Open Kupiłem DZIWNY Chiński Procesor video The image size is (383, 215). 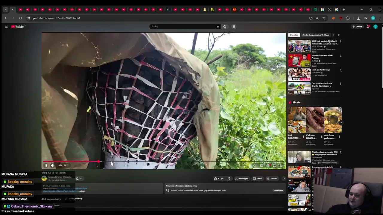coord(299,60)
